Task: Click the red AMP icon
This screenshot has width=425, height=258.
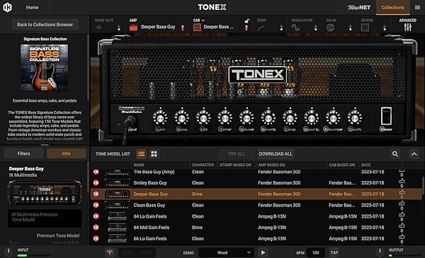Action: pyautogui.click(x=133, y=28)
